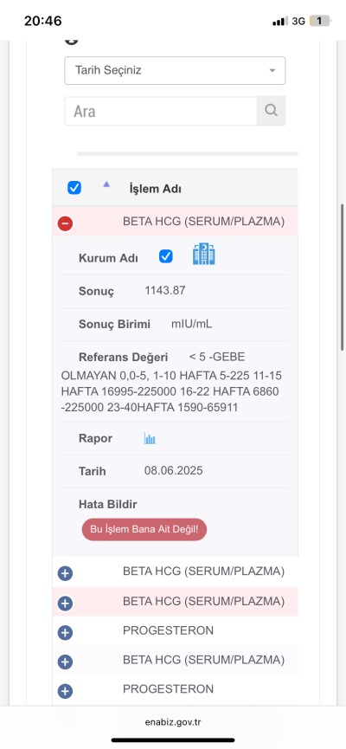Click the vertical page scrollbar

point(343,278)
